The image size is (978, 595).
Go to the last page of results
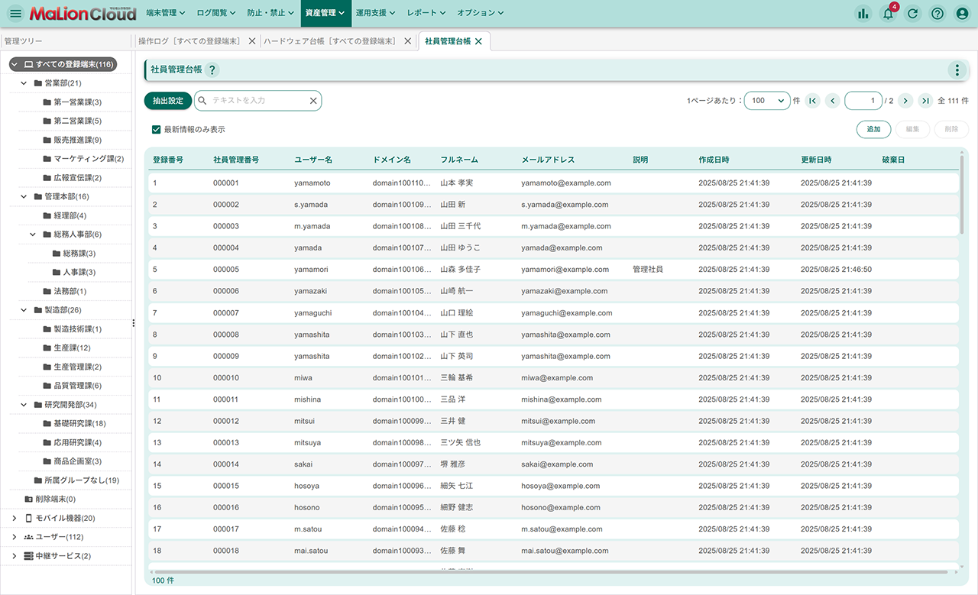point(925,101)
